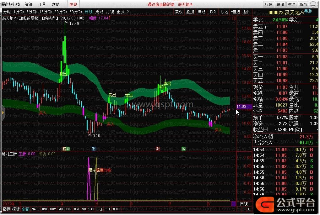Screen dimensions: 320x215
Task: Expand the left sidebar with yellow arrow
Action: tap(3, 113)
